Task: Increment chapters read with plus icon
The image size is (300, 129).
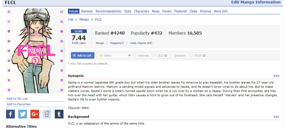Action: (204, 56)
